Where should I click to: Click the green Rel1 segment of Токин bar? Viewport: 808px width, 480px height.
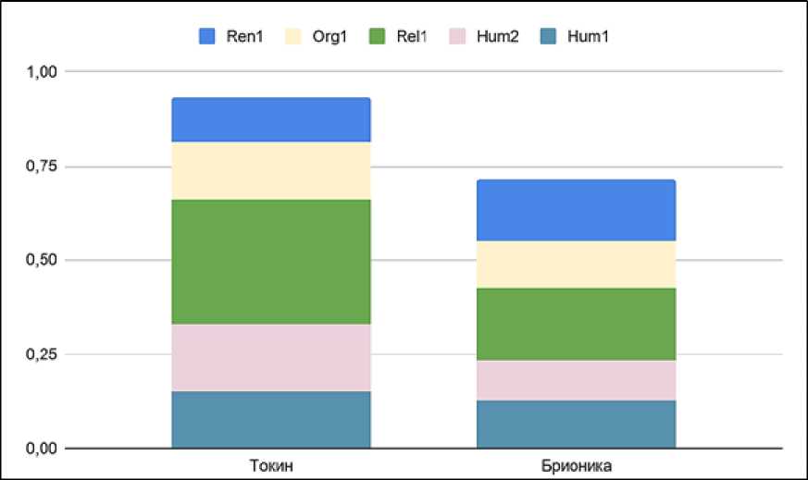point(271,262)
